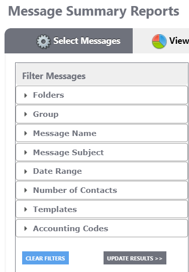Expand the Folders filter arrow

tap(26, 95)
